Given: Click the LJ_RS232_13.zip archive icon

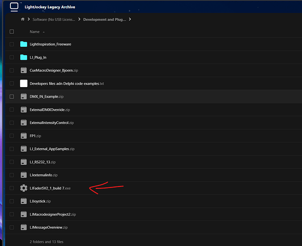Looking at the screenshot, I should point(24,162).
